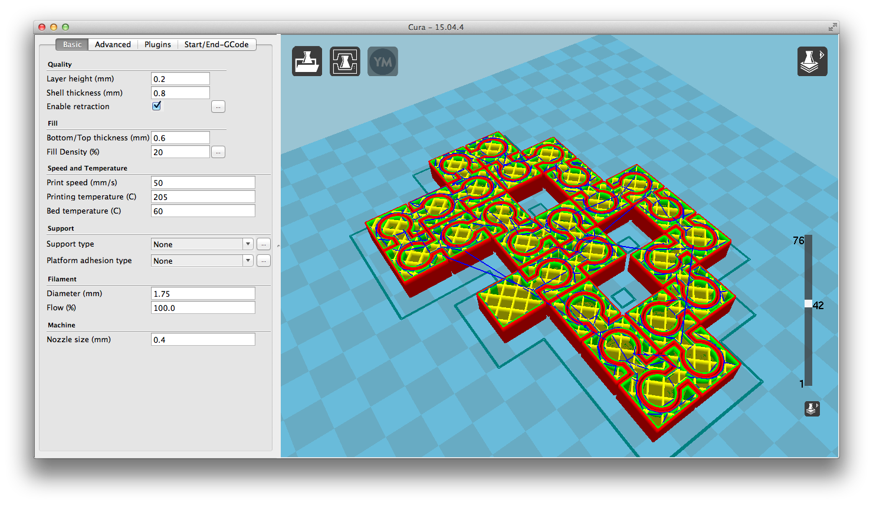Viewport: 873px width, 505px height.
Task: Click the small layer view icon below slider
Action: [812, 408]
